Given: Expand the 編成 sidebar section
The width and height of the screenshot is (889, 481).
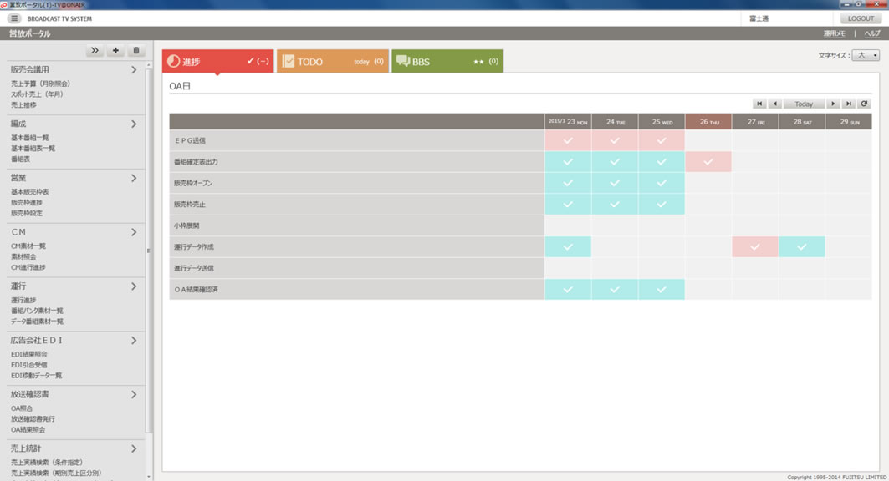Looking at the screenshot, I should pos(134,124).
